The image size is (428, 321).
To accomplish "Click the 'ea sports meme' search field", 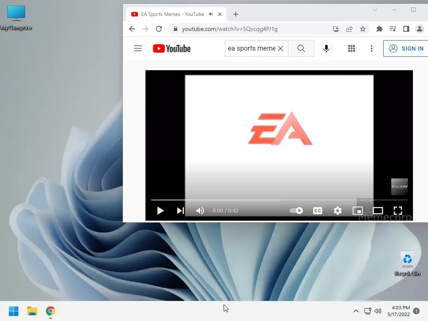I will coord(251,48).
